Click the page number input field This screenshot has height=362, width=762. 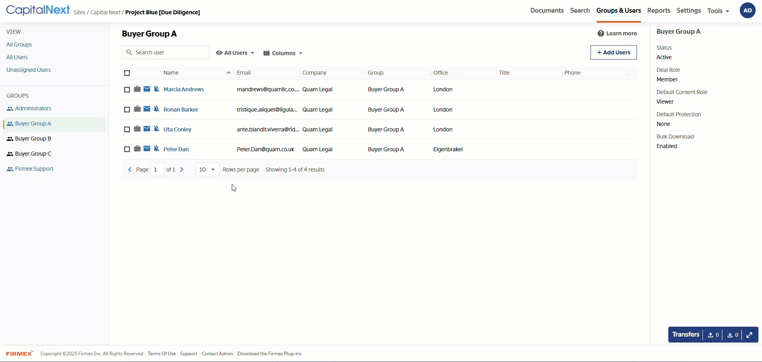coord(158,169)
